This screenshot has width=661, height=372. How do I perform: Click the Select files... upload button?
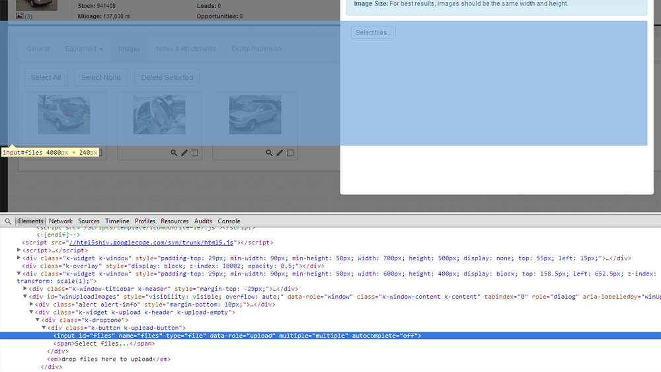(373, 32)
